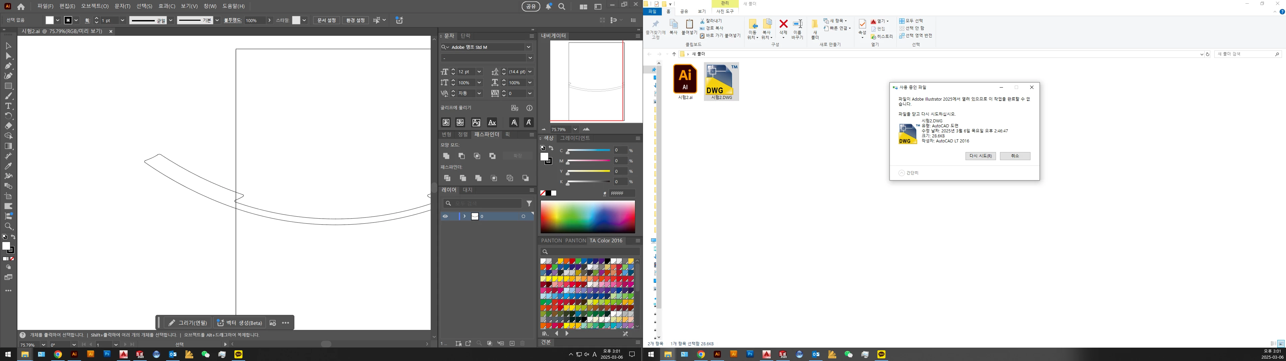Swap fill and stroke in toolbar
This screenshot has width=1286, height=361.
(13, 237)
